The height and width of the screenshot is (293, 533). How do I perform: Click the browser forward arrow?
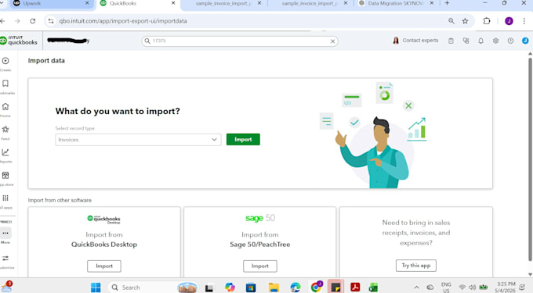coord(17,21)
